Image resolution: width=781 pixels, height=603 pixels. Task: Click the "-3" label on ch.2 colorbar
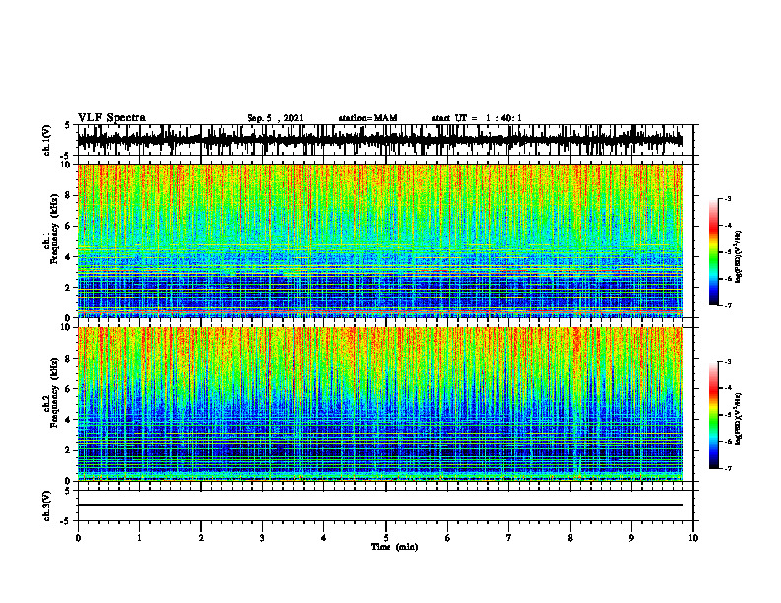(x=728, y=362)
